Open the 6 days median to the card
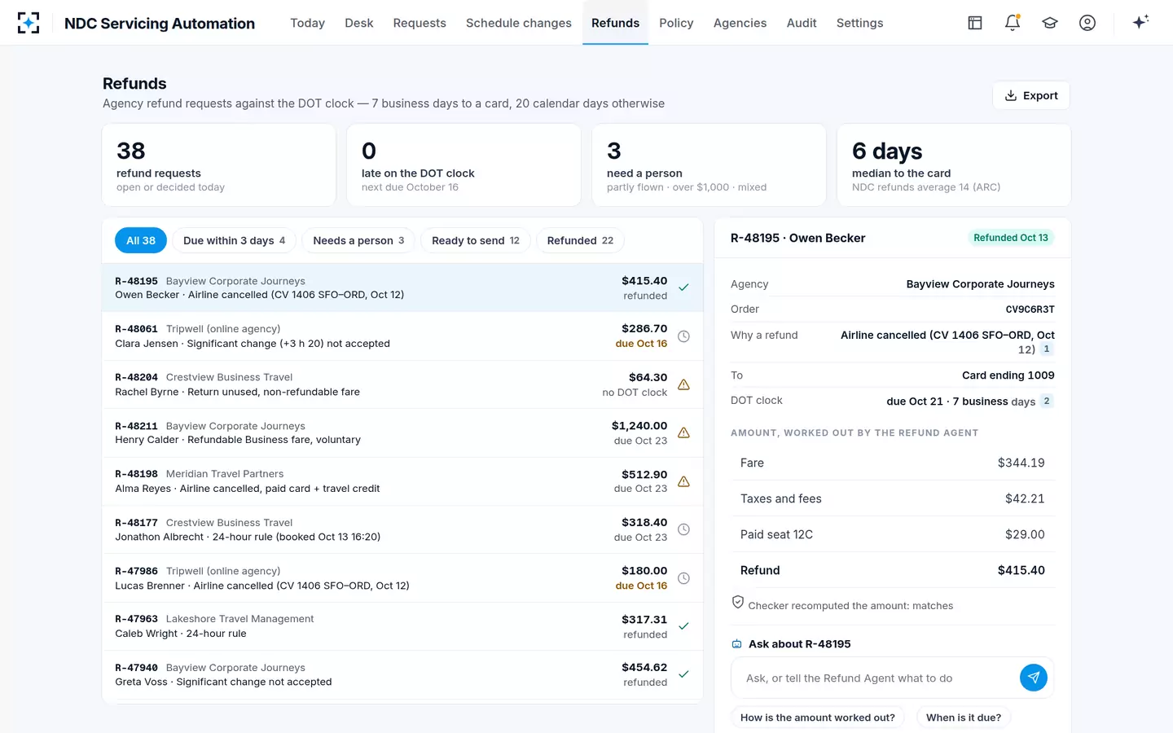Viewport: 1173px width, 733px height. coord(954,165)
